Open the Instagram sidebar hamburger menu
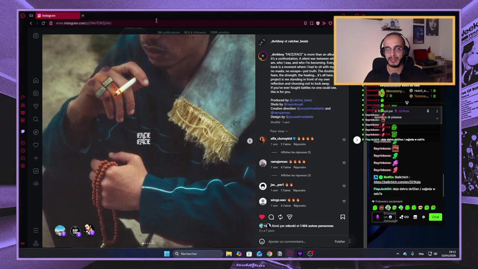 tap(36, 231)
